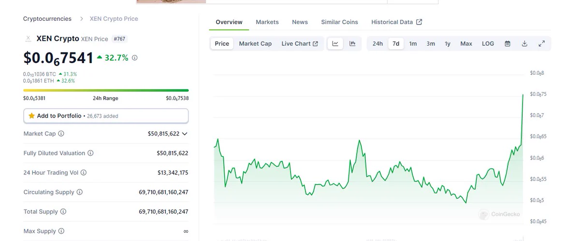This screenshot has height=241, width=580.
Task: Go to Cryptocurrencies breadcrumb
Action: click(x=47, y=19)
